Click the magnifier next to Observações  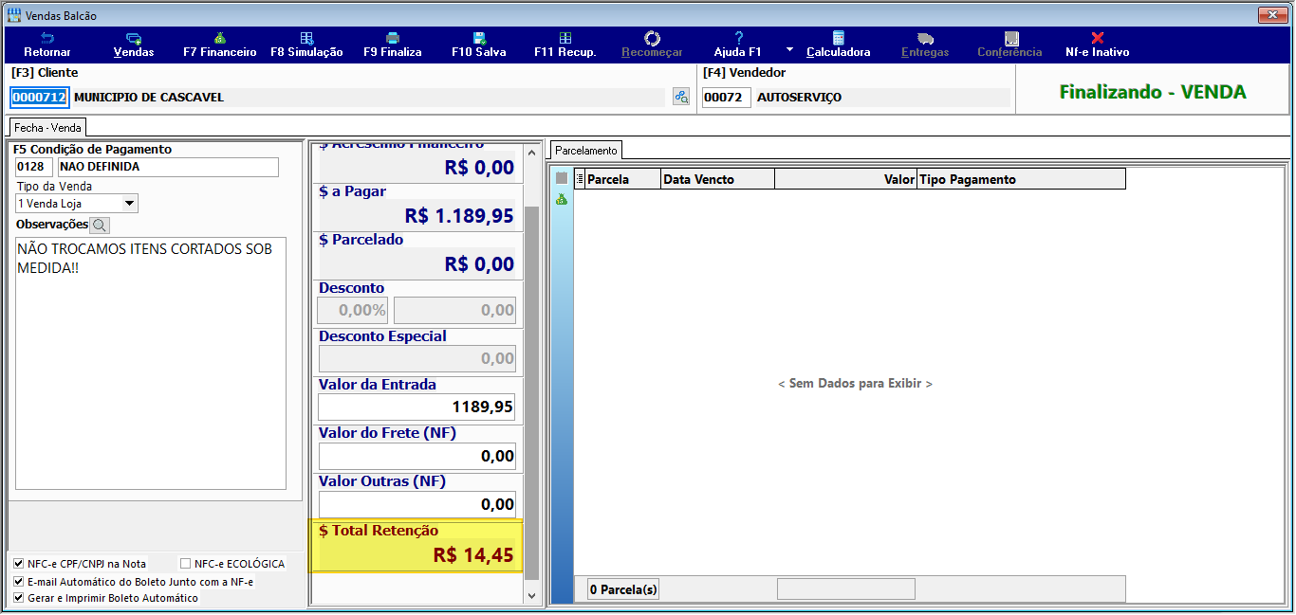(x=100, y=226)
